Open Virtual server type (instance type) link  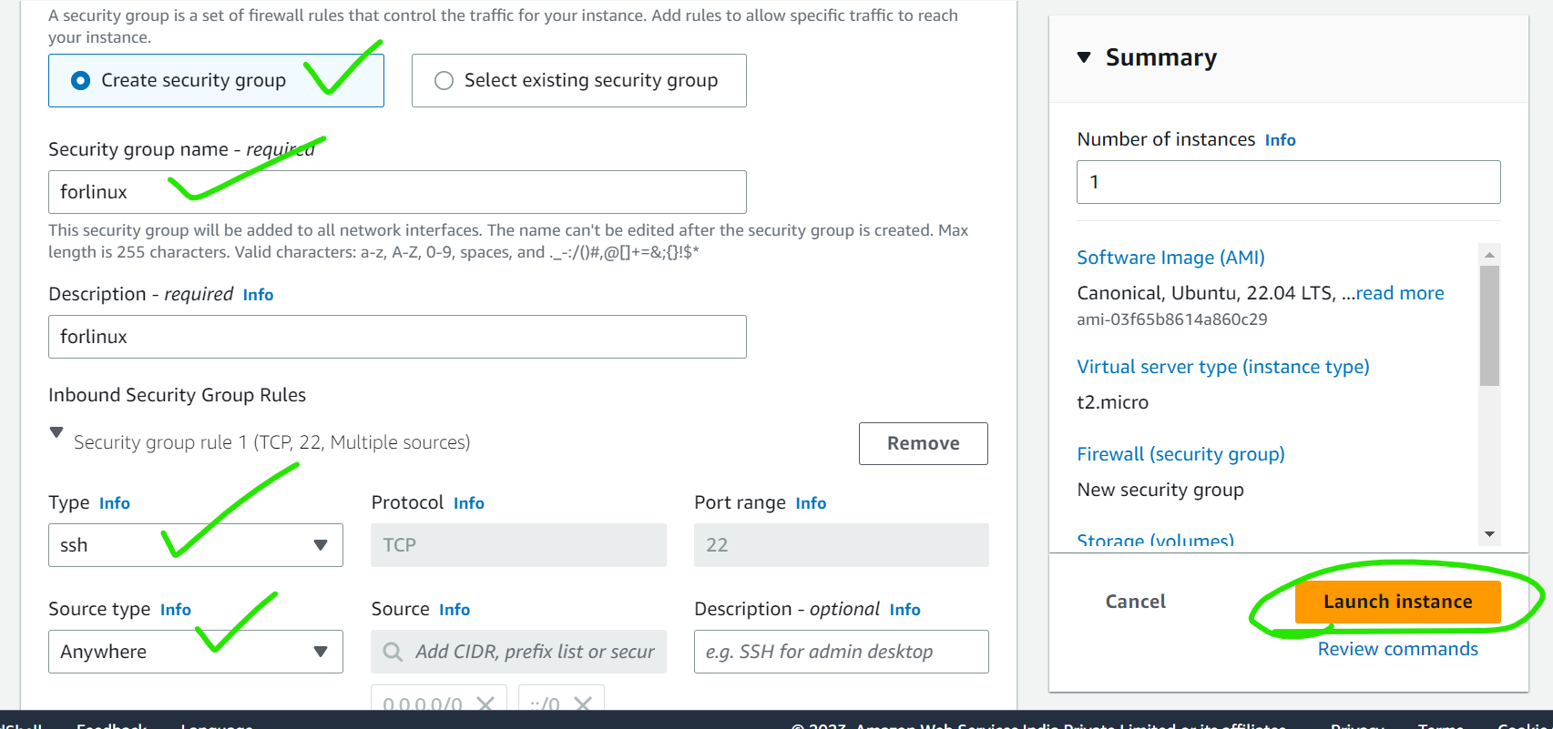click(1223, 367)
